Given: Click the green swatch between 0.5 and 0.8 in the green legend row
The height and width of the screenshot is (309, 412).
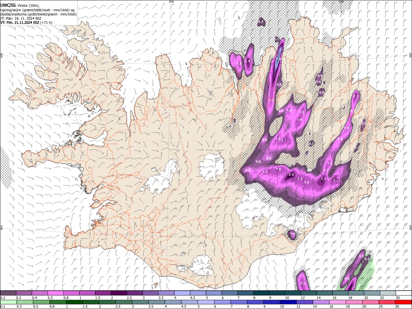Looking at the screenshot, I should (x=42, y=302).
